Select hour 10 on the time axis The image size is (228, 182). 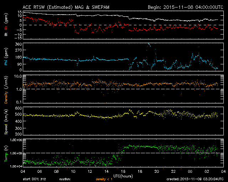click(x=73, y=171)
